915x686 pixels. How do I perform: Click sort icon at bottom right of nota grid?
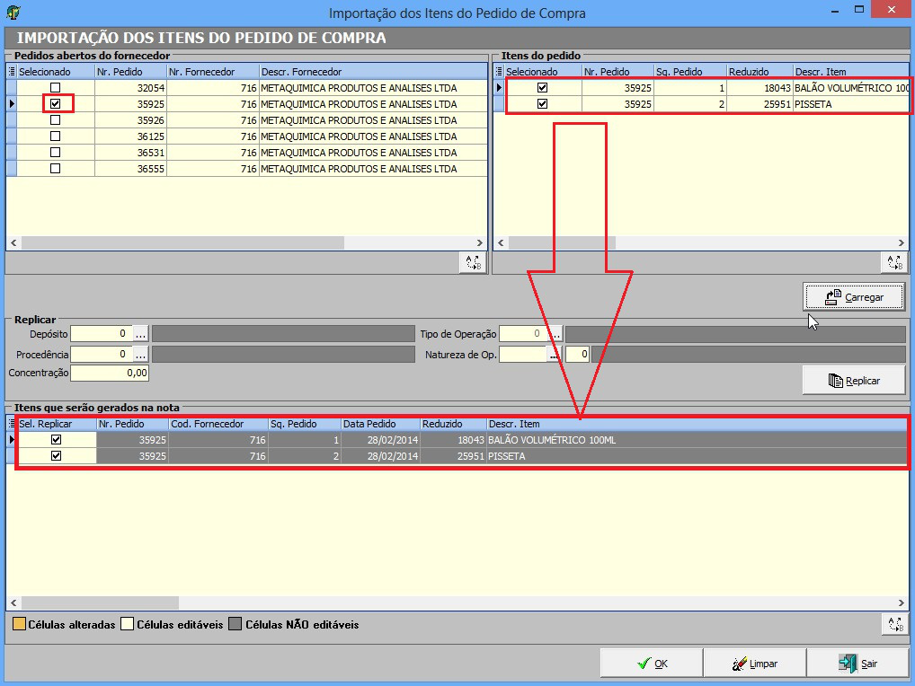893,624
